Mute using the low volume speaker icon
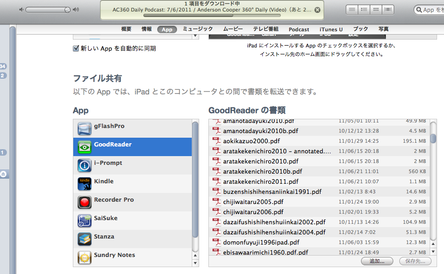The height and width of the screenshot is (274, 444). pos(21,10)
